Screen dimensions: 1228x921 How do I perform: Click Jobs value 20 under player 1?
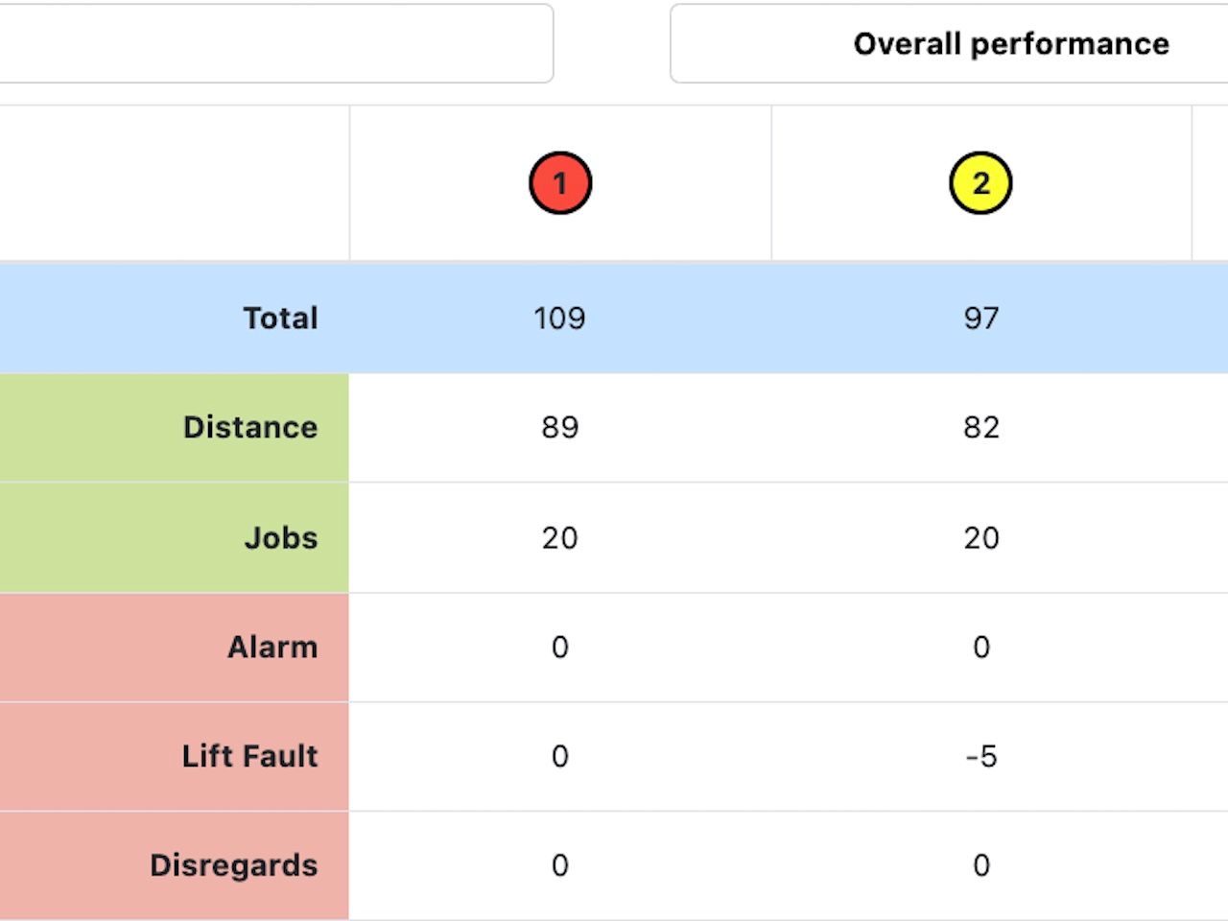[560, 537]
